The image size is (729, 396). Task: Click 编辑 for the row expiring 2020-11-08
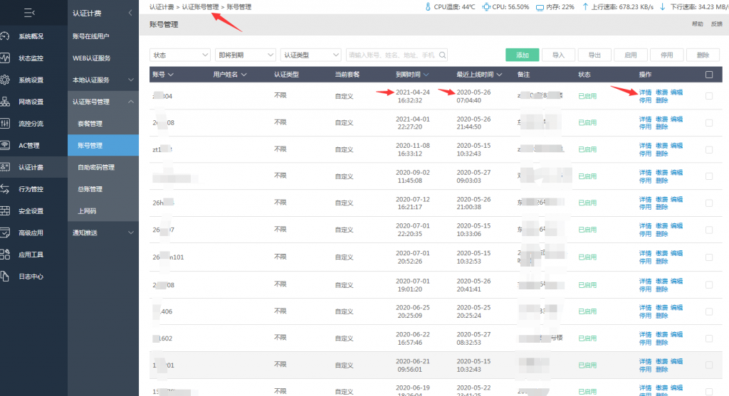pyautogui.click(x=676, y=146)
